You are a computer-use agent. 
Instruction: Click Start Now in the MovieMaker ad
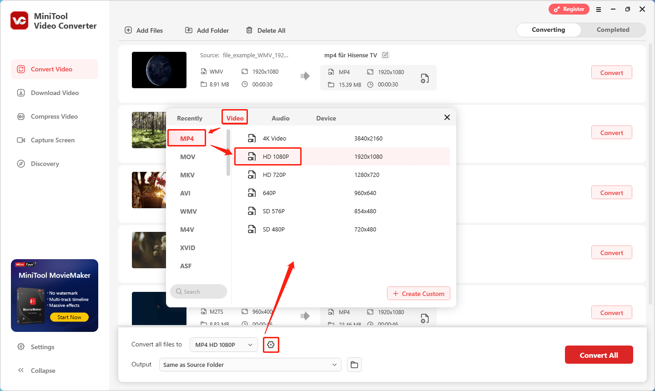coord(69,317)
